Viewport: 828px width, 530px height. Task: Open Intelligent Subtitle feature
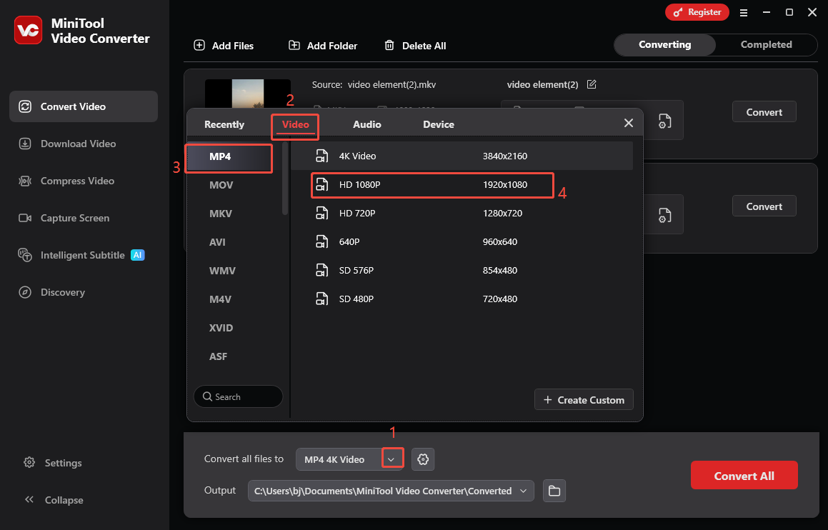pyautogui.click(x=84, y=255)
